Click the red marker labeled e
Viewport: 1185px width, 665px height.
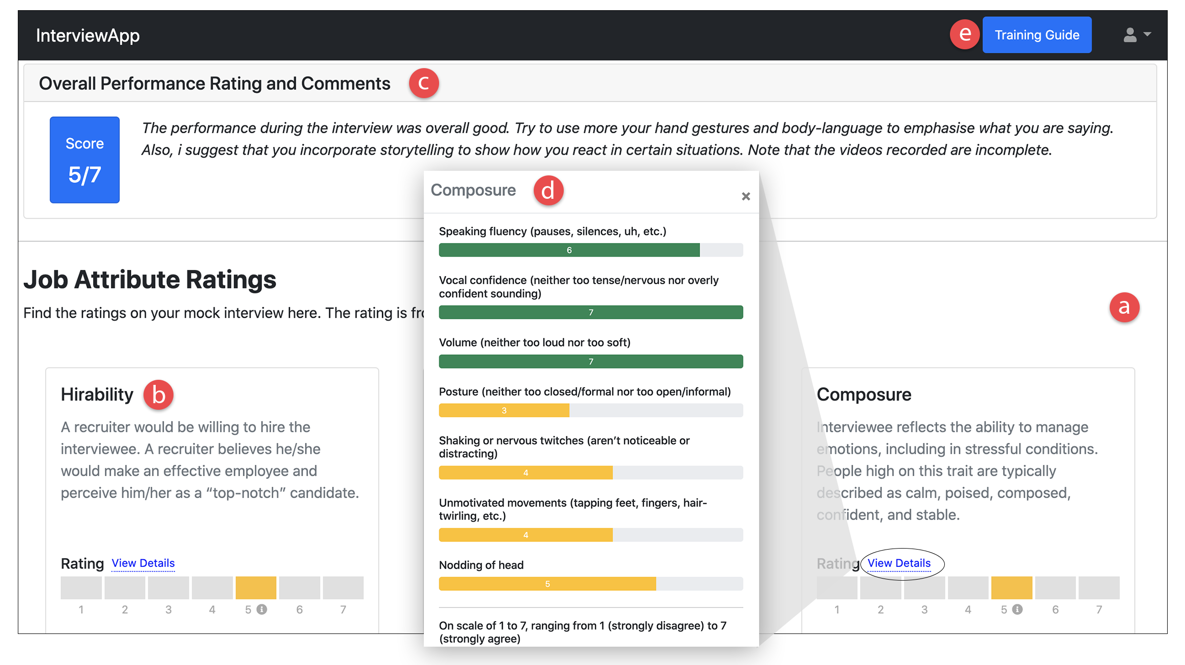(x=964, y=34)
